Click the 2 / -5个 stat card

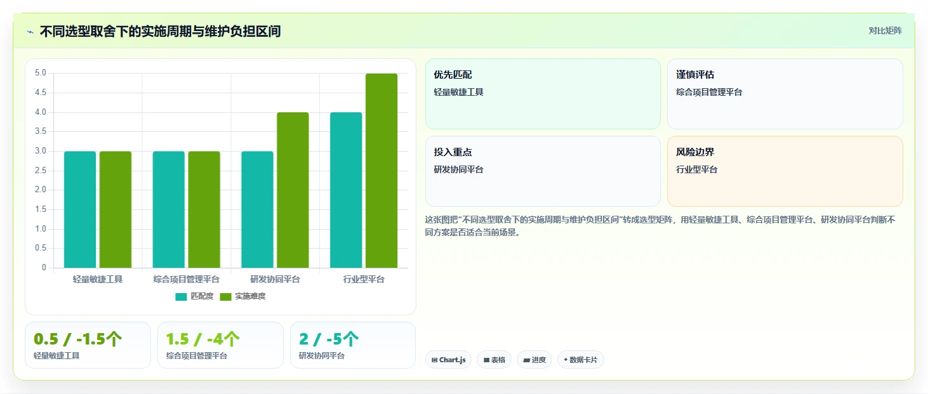coord(353,345)
